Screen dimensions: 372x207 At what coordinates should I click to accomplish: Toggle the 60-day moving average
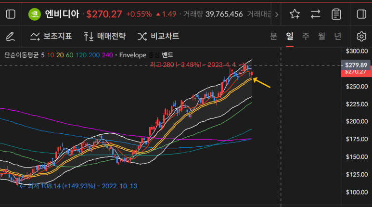pyautogui.click(x=69, y=55)
